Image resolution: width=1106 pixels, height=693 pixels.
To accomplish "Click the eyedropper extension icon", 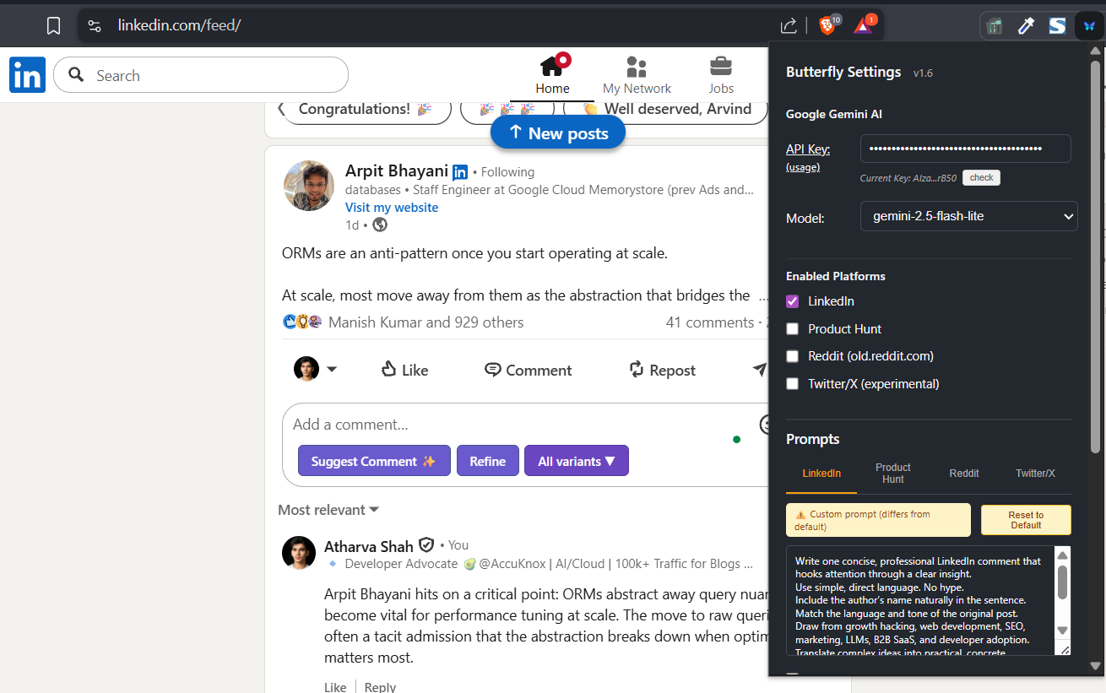I will click(1026, 26).
